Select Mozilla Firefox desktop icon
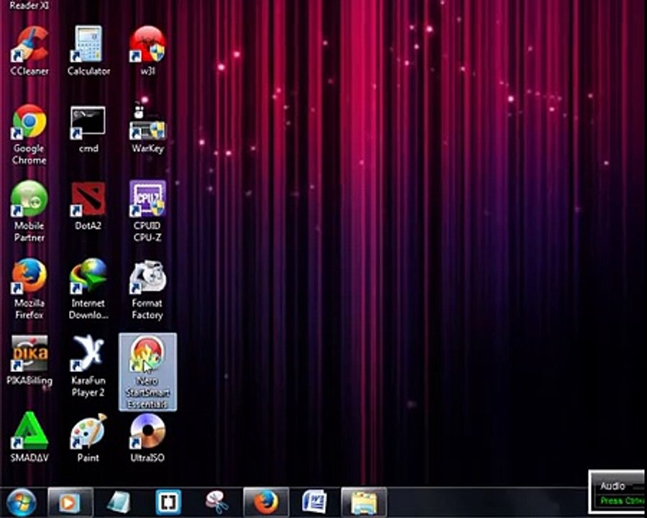The height and width of the screenshot is (518, 647). coord(29,288)
